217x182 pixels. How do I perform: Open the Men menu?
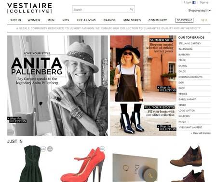tap(51, 20)
